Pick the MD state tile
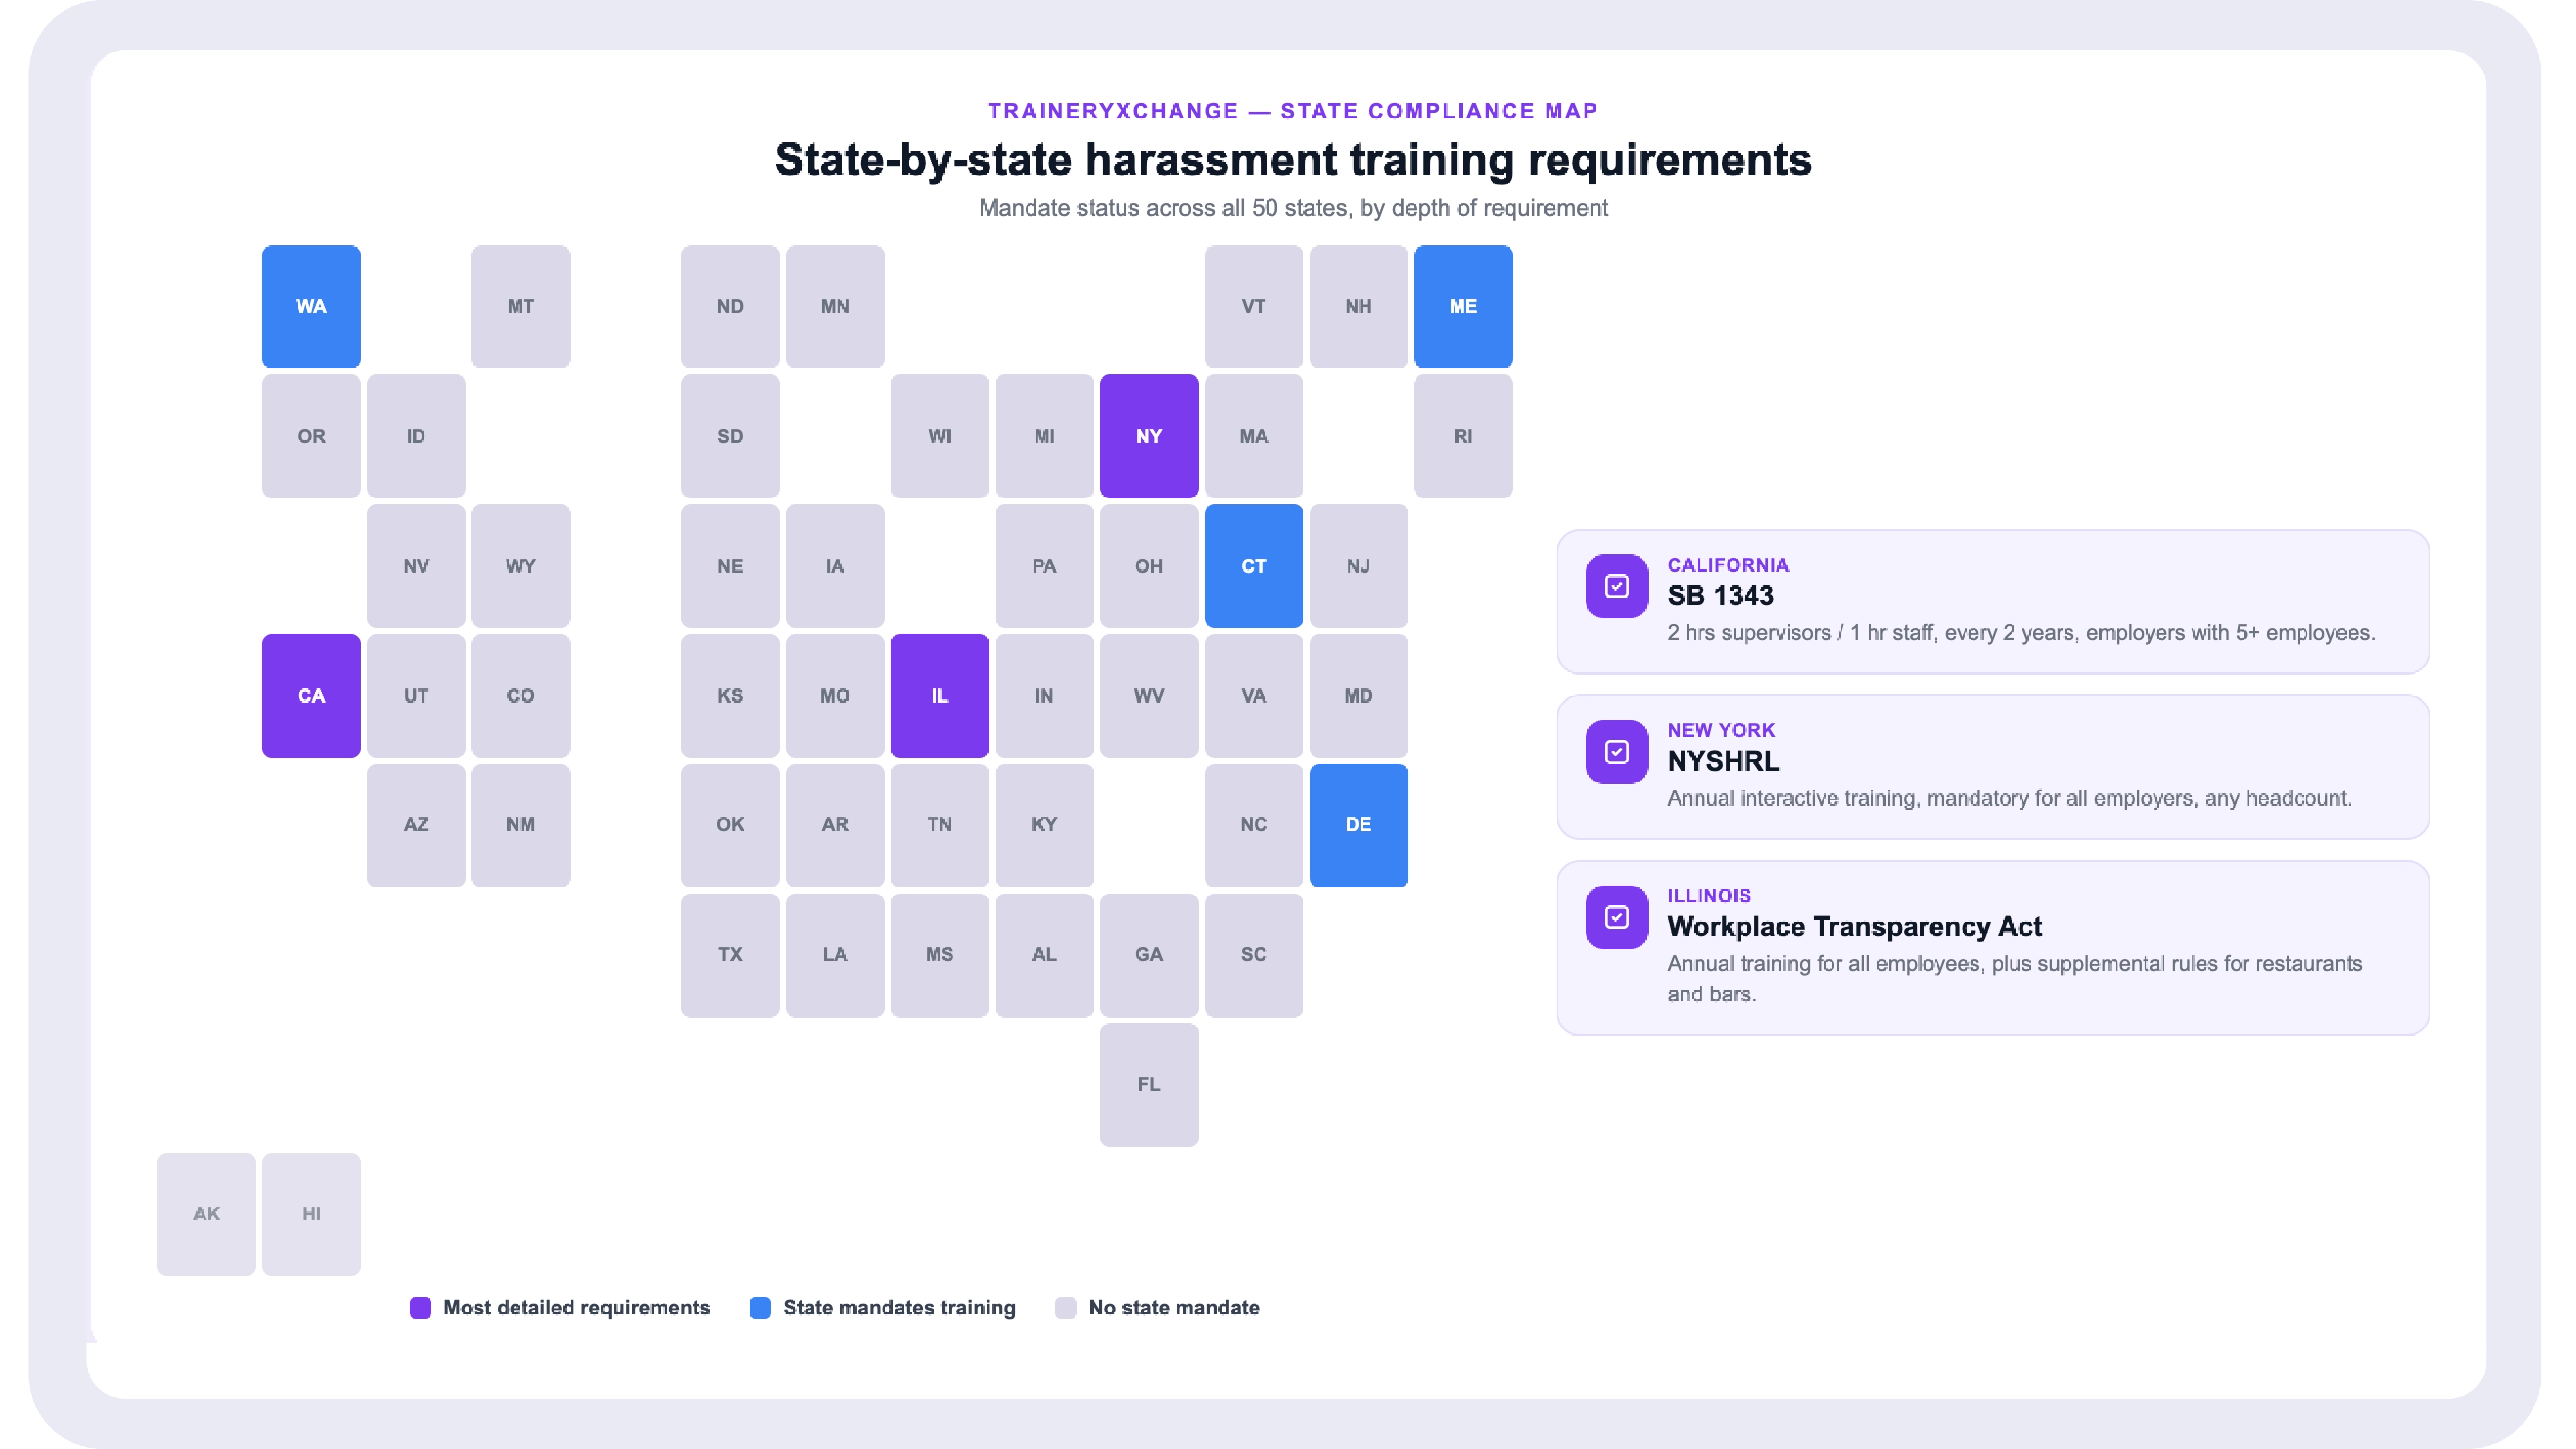 point(1358,696)
